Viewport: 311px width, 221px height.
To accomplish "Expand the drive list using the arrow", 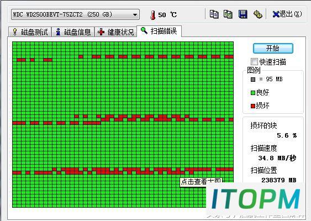I will point(135,15).
